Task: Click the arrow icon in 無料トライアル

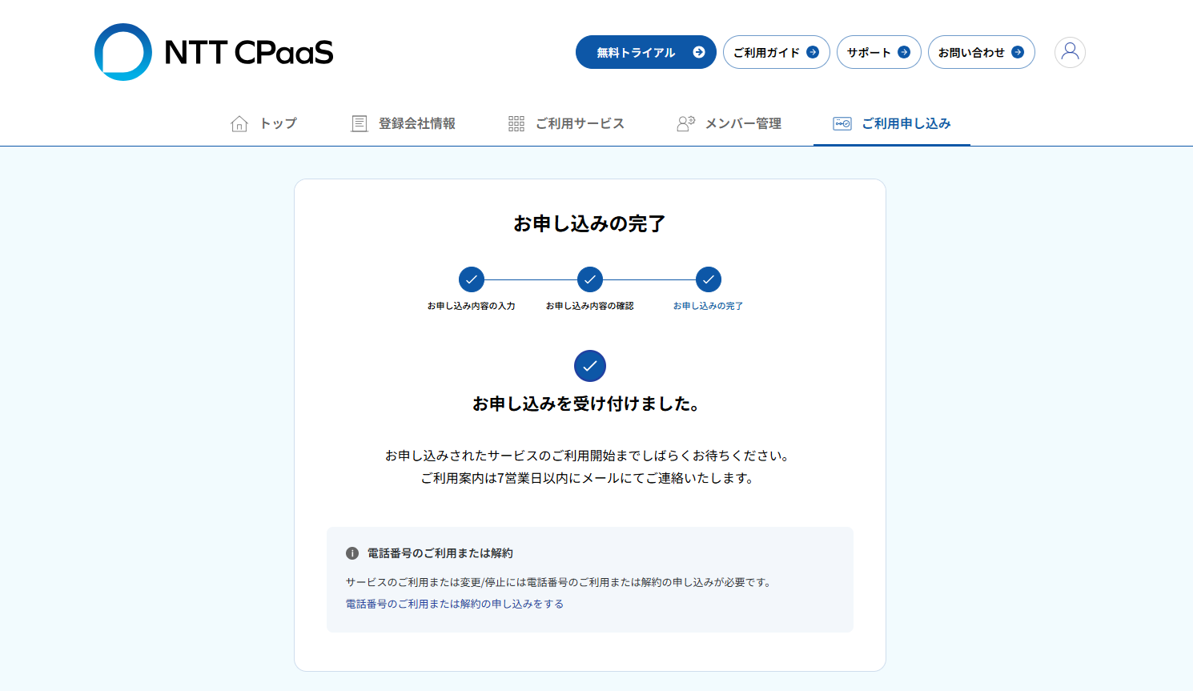Action: tap(699, 52)
